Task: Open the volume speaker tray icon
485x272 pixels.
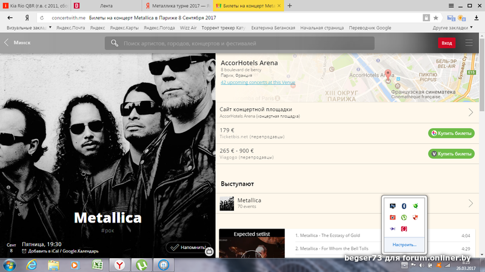Action: (x=421, y=265)
